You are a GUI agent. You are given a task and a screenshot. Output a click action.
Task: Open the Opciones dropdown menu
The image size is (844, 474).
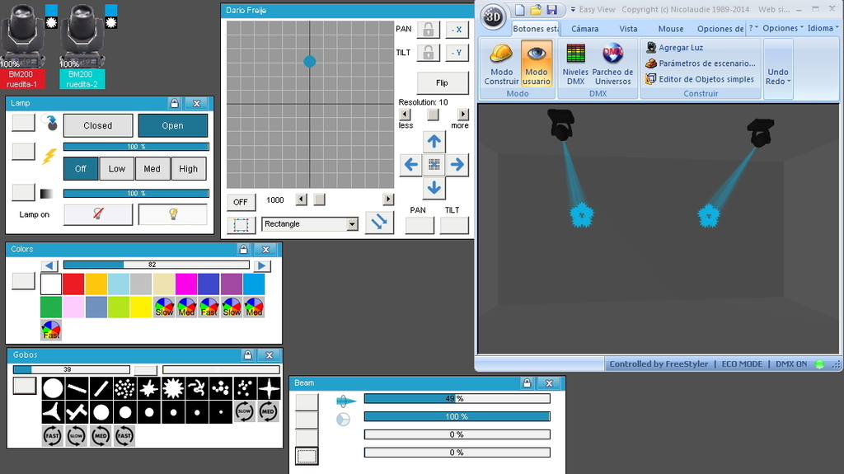pyautogui.click(x=783, y=28)
